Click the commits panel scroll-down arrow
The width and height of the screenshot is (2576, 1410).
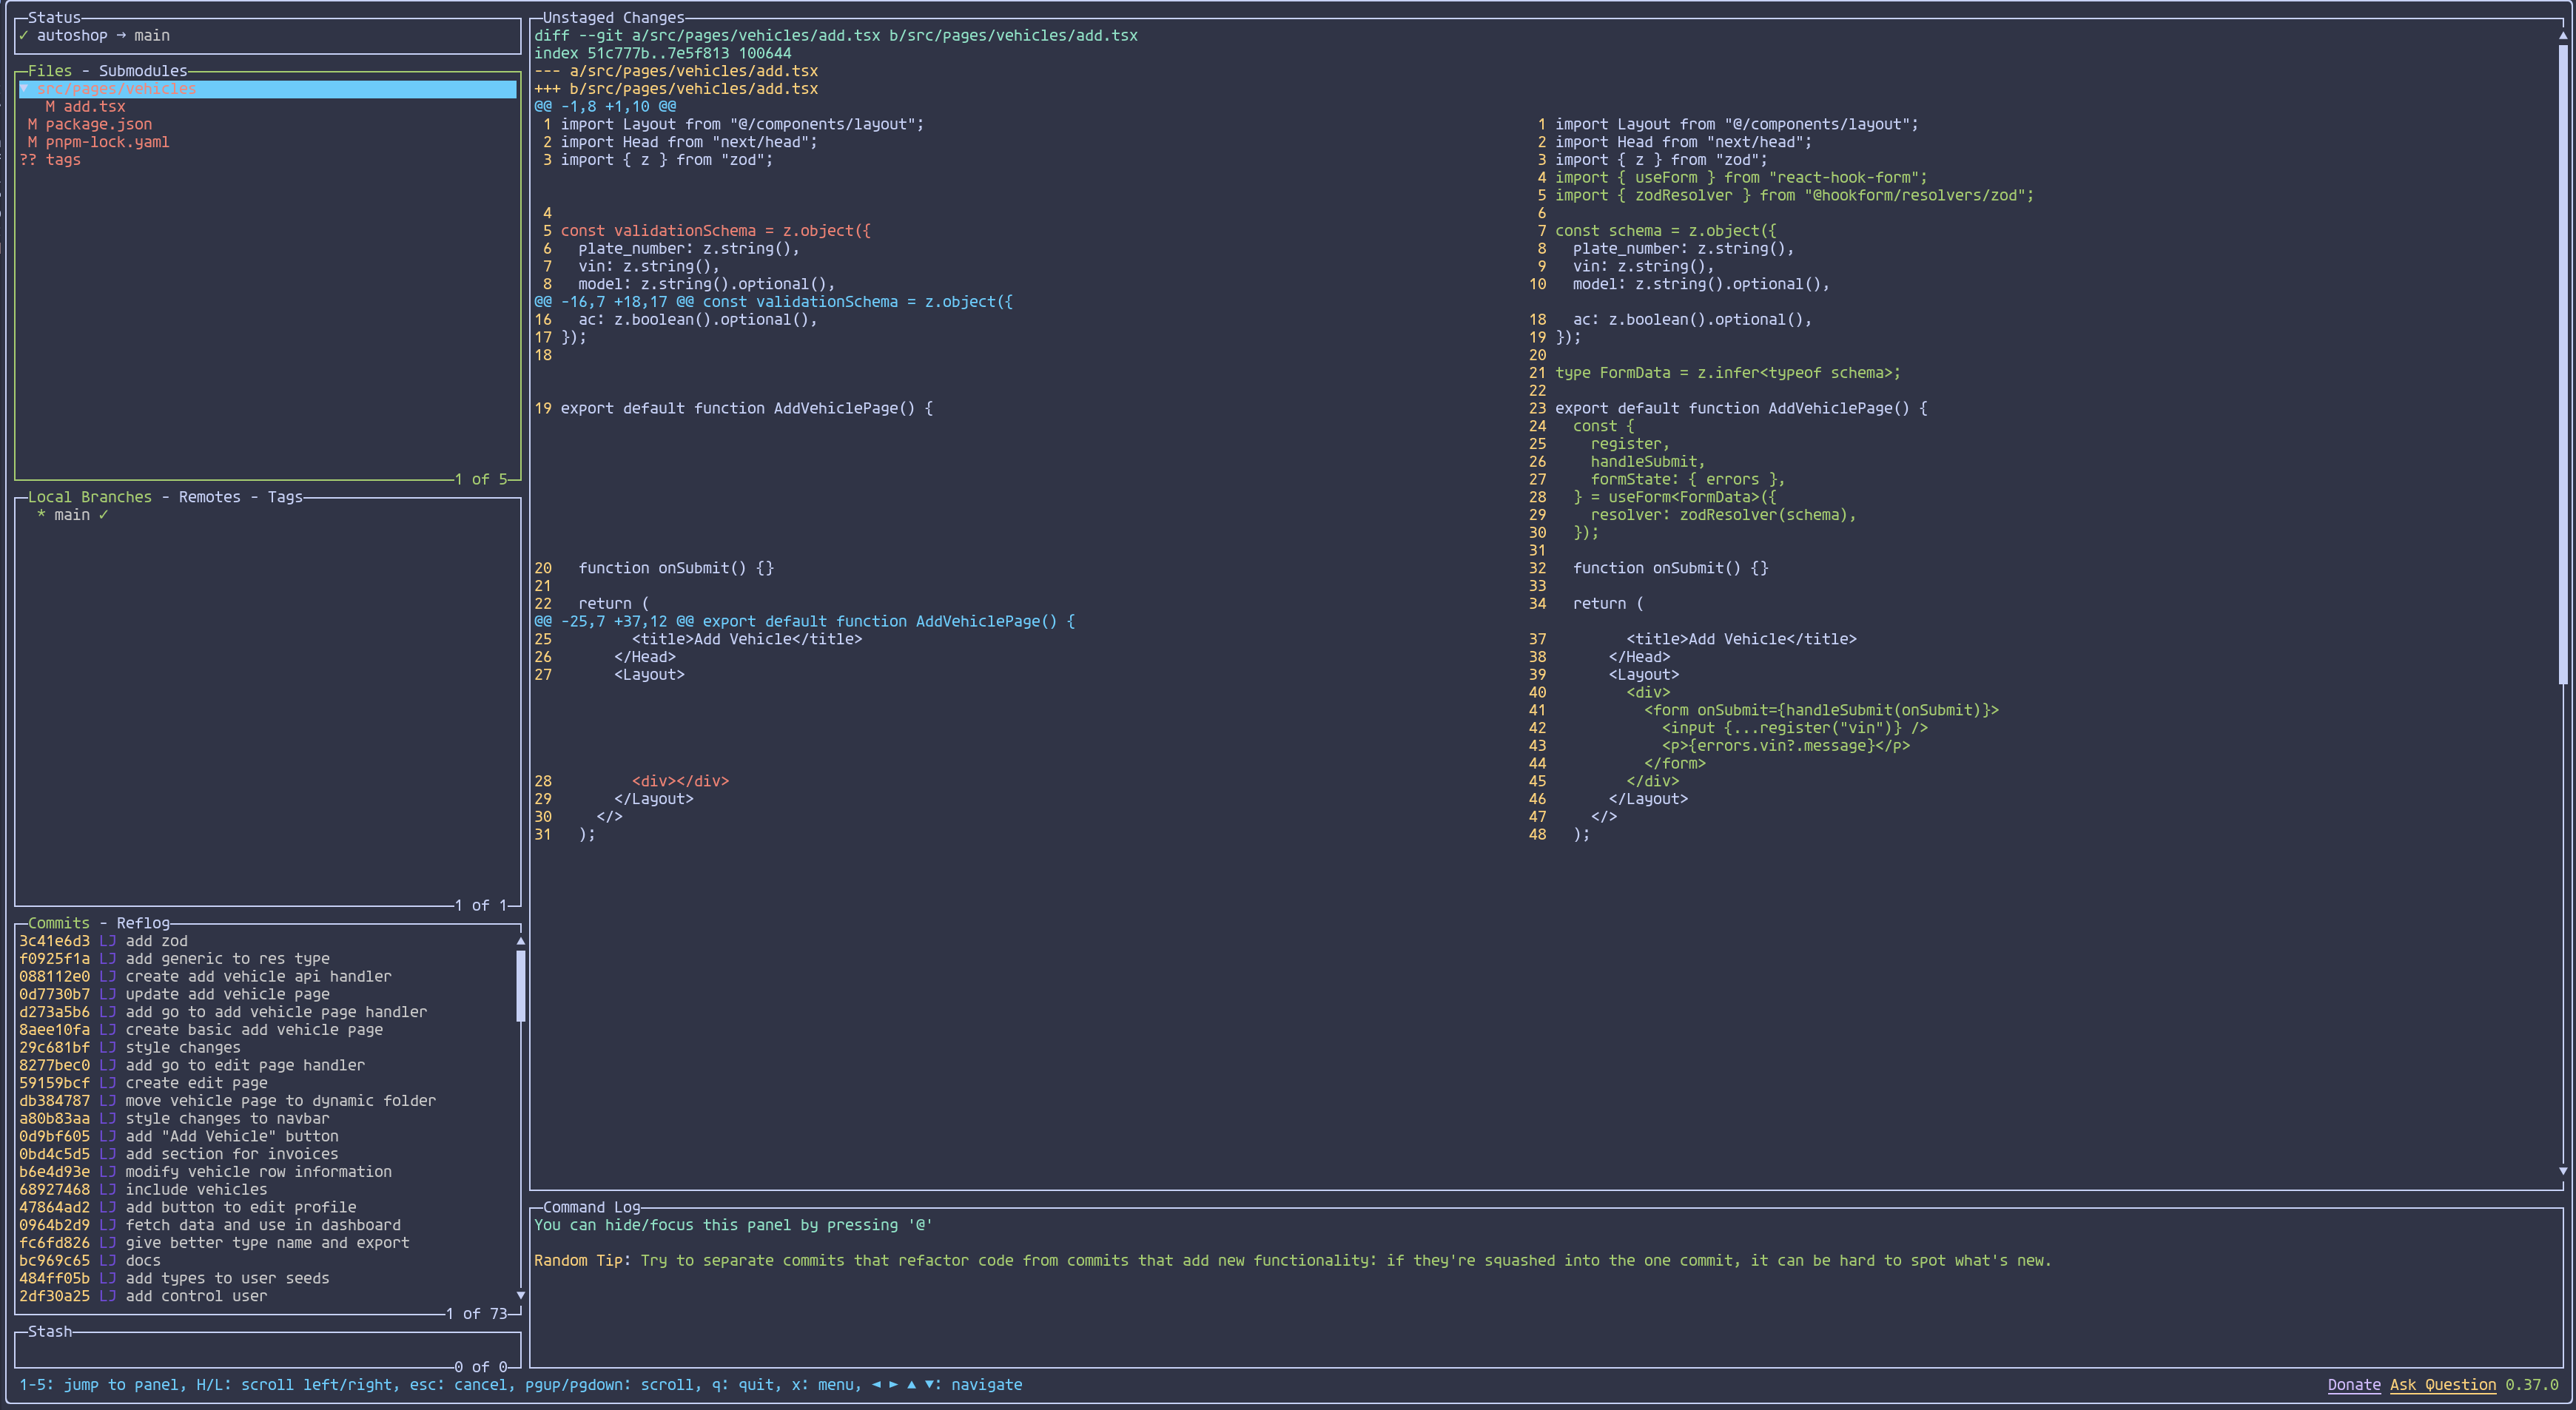pos(520,1296)
